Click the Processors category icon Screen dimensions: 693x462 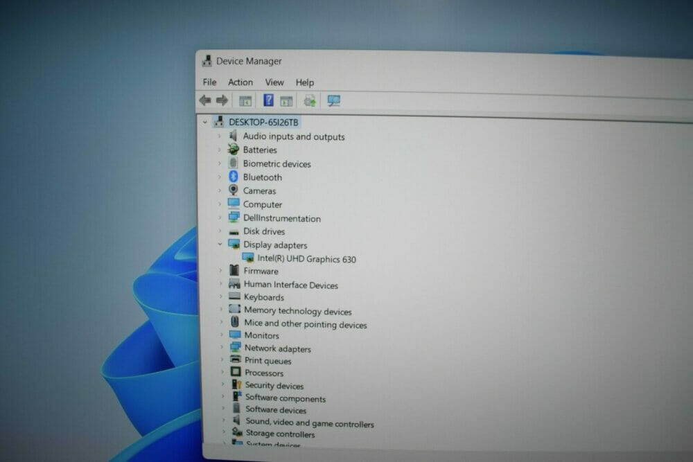236,372
